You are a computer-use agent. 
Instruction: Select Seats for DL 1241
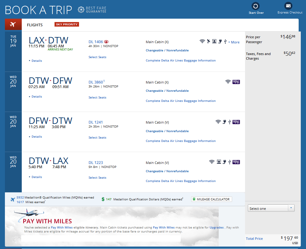coord(97,138)
